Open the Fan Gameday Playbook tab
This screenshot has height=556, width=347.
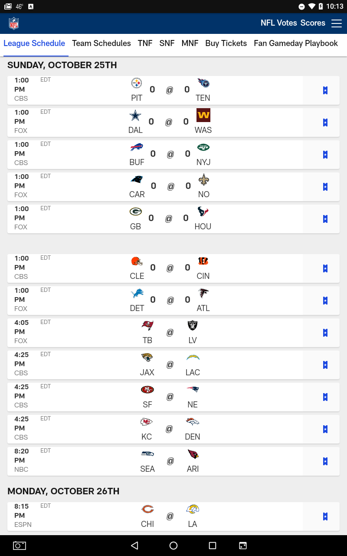(x=296, y=43)
